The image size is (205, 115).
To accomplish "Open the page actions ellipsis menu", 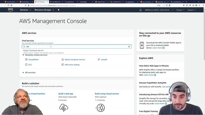I will coord(164,5).
